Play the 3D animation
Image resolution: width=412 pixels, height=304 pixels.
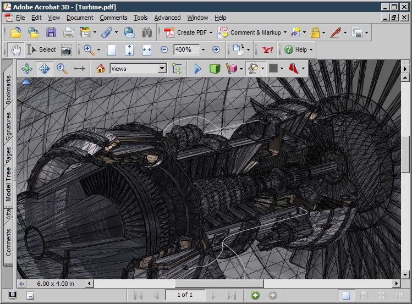[197, 69]
